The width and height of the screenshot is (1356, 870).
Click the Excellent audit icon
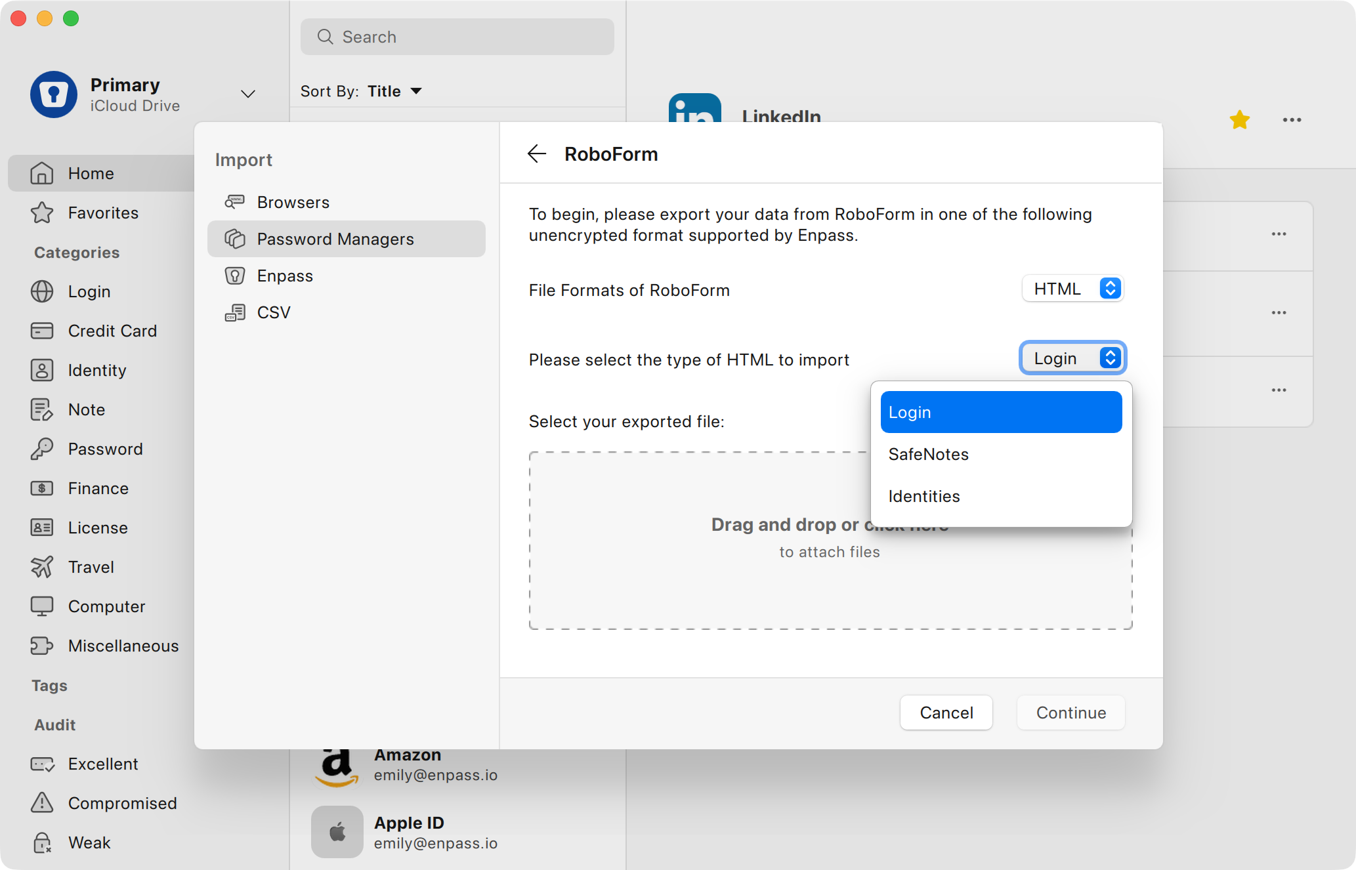coord(42,764)
